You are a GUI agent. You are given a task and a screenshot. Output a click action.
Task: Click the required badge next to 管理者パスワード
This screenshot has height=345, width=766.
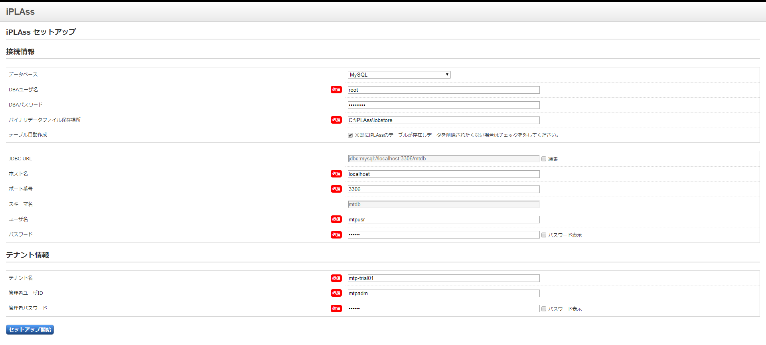pyautogui.click(x=336, y=309)
